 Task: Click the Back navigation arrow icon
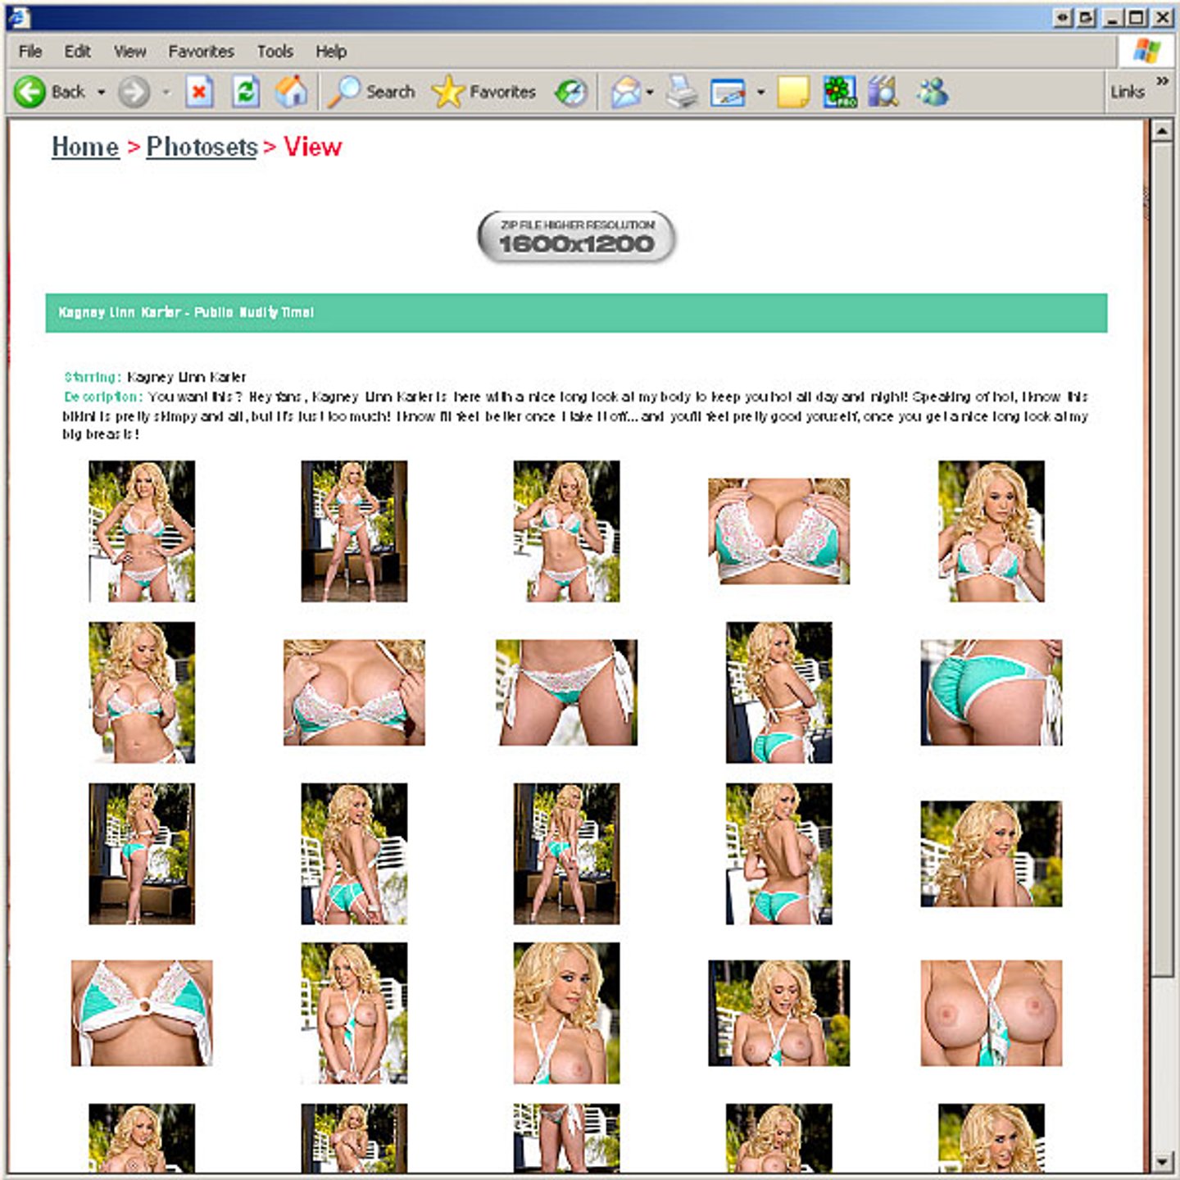(x=30, y=92)
